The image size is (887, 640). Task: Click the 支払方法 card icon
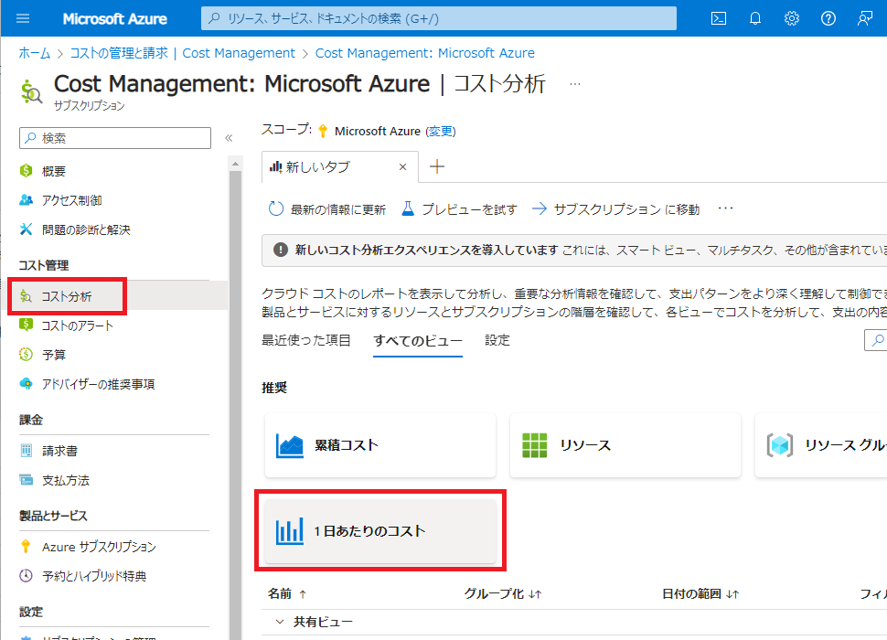pos(26,480)
